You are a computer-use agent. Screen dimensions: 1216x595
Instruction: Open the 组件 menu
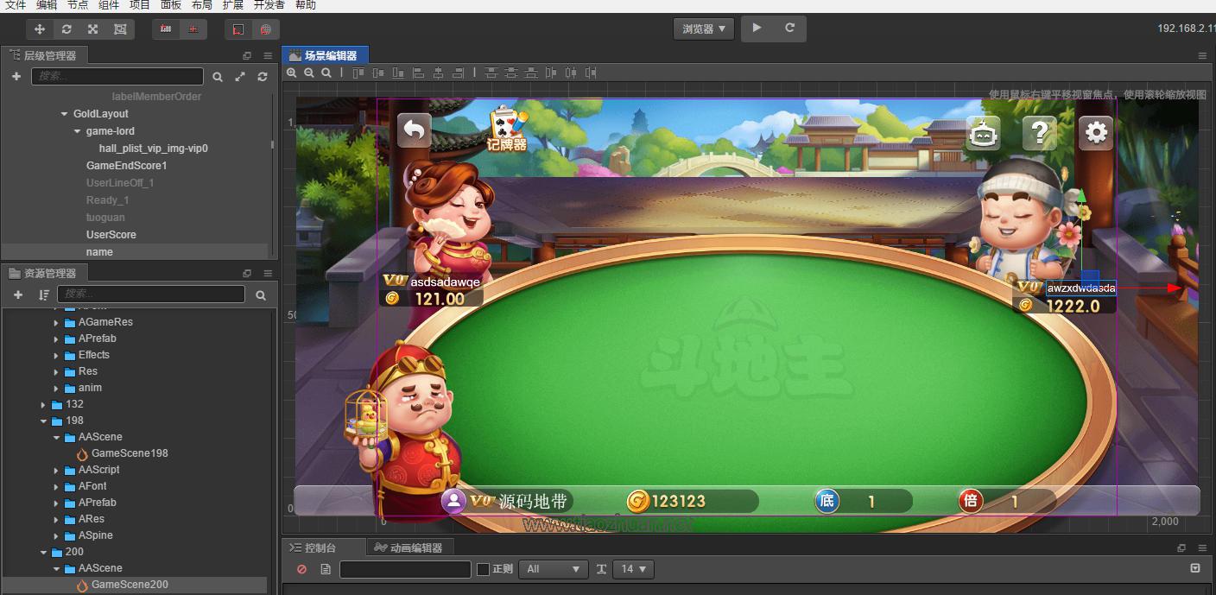coord(109,5)
